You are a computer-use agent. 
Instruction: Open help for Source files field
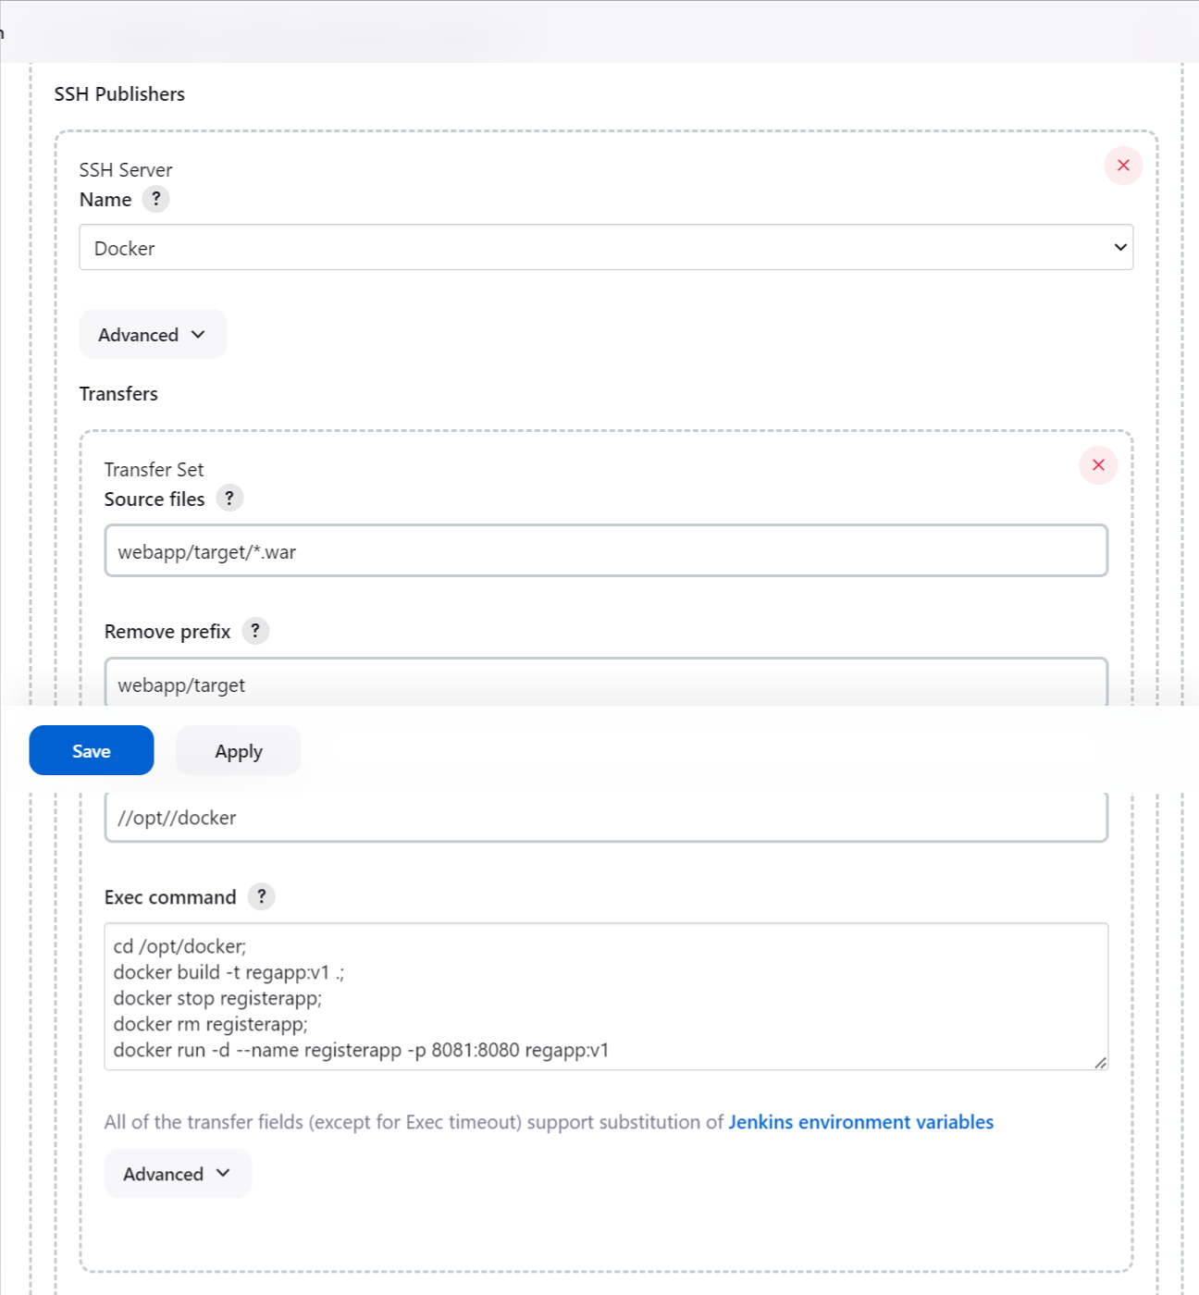point(229,498)
